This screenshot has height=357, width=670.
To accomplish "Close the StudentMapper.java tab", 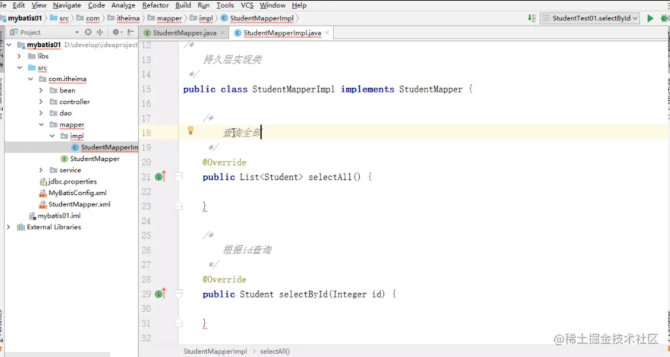I will click(222, 33).
